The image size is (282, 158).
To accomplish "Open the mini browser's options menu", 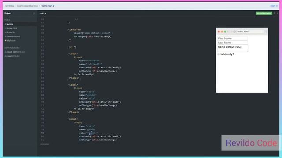I will (x=266, y=32).
